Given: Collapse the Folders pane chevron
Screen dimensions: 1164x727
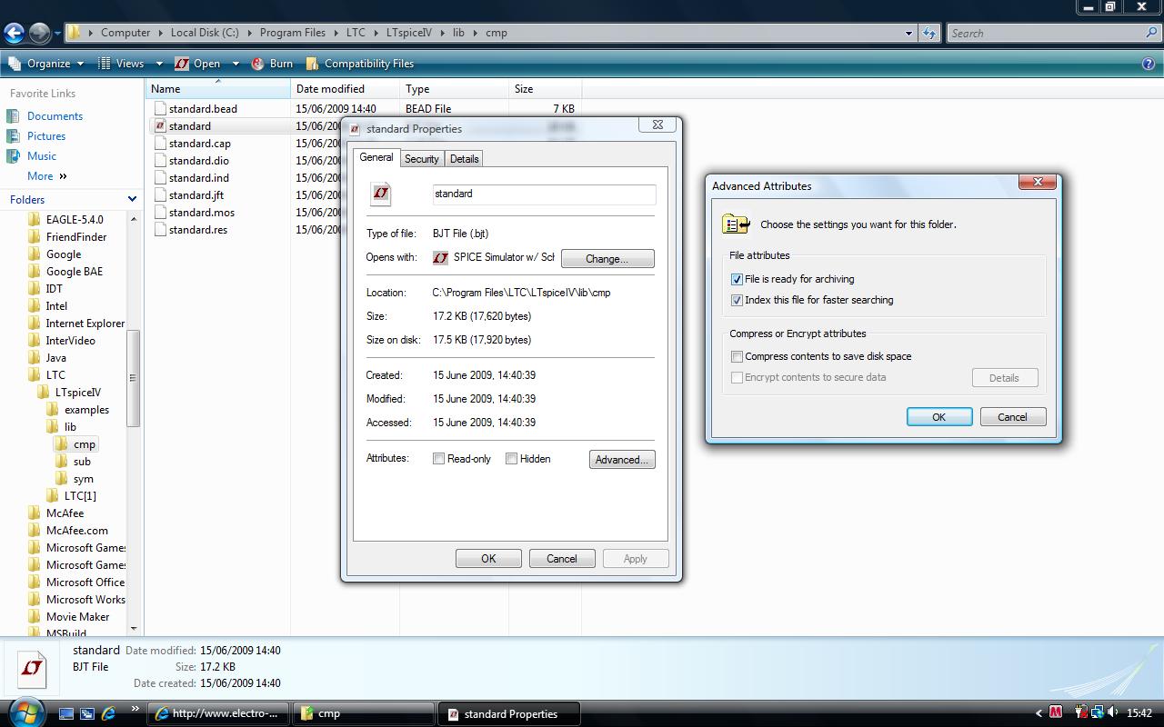Looking at the screenshot, I should pos(132,200).
